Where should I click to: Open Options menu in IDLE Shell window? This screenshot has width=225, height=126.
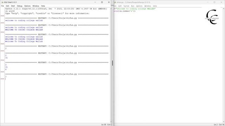[x=27, y=6]
